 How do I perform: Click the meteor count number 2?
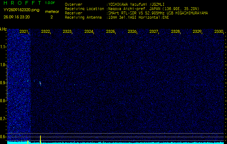click(x=52, y=17)
